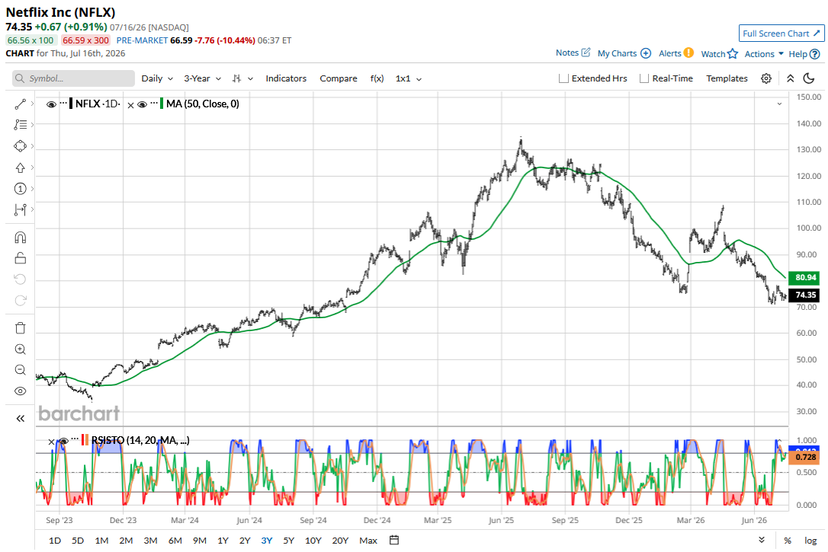The width and height of the screenshot is (828, 552).
Task: Toggle the magnet snap tool
Action: click(20, 238)
